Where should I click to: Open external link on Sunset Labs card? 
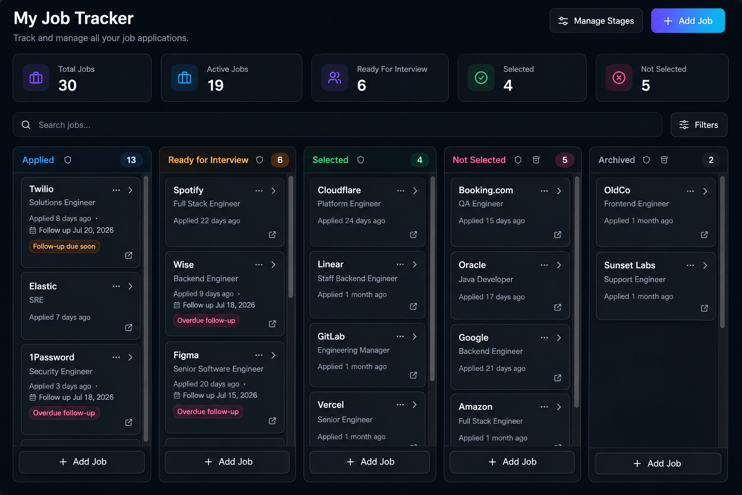(x=704, y=308)
